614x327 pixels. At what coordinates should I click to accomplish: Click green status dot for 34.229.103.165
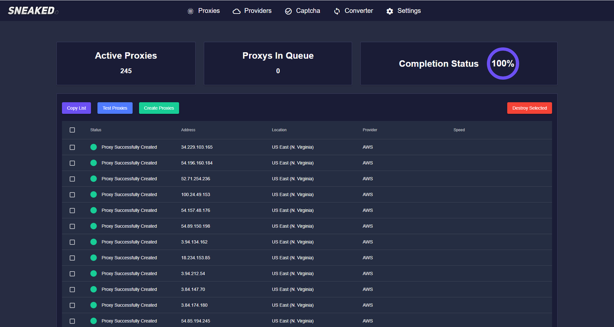[x=94, y=147]
